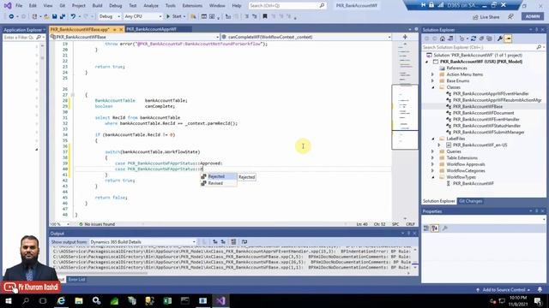Toggle Preview Selected Items in Solution Explorer
Viewport: 549px width, 308px height.
point(508,38)
